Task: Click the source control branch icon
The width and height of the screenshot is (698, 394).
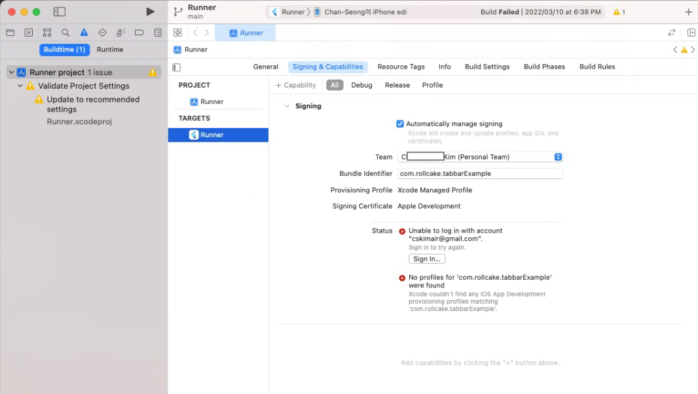Action: [178, 12]
